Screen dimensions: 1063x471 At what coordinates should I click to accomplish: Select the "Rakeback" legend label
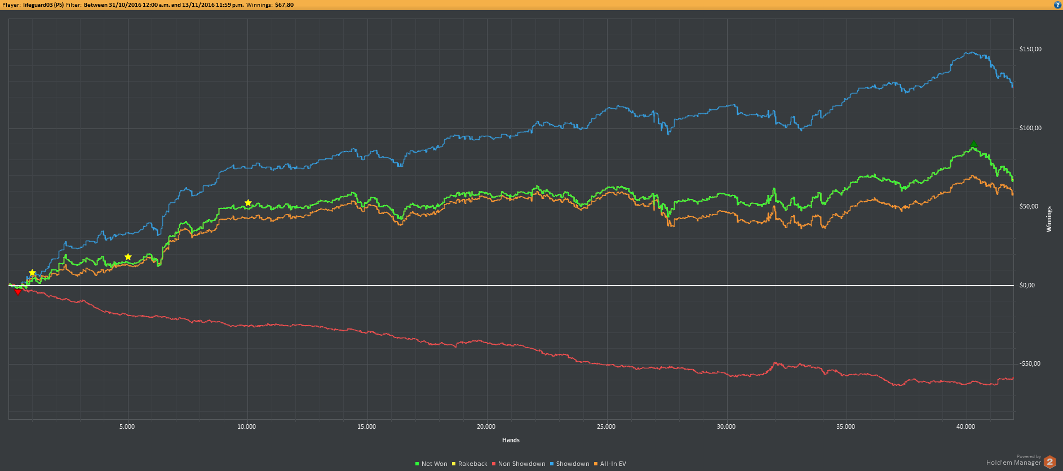[472, 464]
